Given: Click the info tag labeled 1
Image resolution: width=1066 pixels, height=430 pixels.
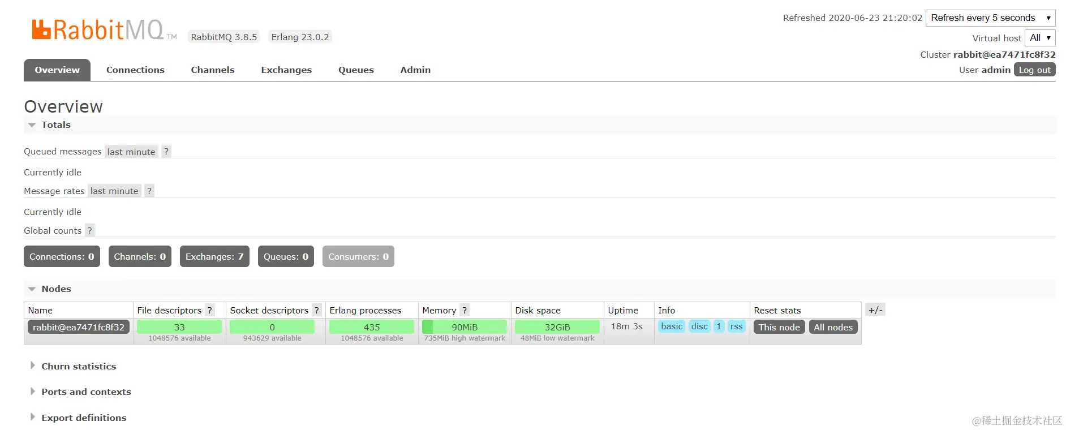Looking at the screenshot, I should [719, 326].
